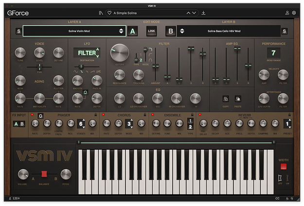The width and height of the screenshot is (304, 206).
Task: Select the square LFO waveform icon
Action: pyautogui.click(x=82, y=71)
